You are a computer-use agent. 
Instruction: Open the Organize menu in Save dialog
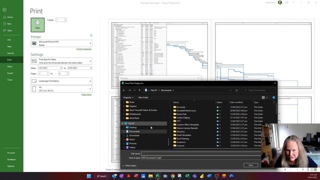[x=128, y=97]
